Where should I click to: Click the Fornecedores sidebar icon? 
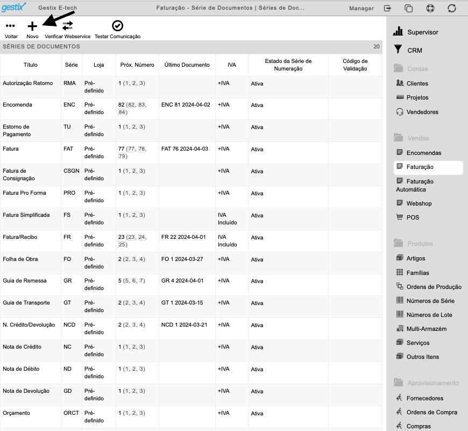[399, 397]
